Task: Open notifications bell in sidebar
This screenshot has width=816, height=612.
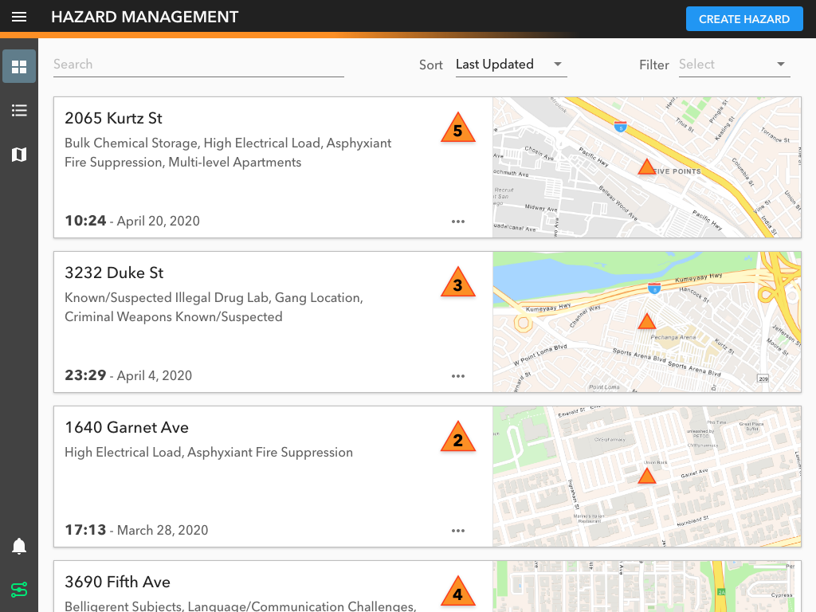Action: click(x=19, y=546)
